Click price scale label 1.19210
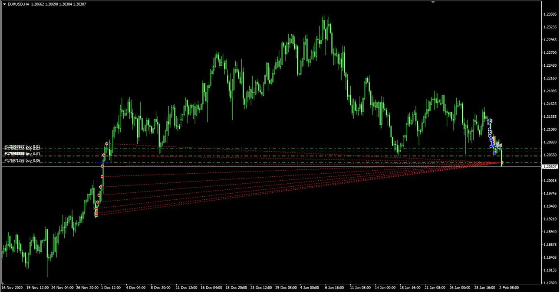The image size is (560, 292). tap(550, 219)
